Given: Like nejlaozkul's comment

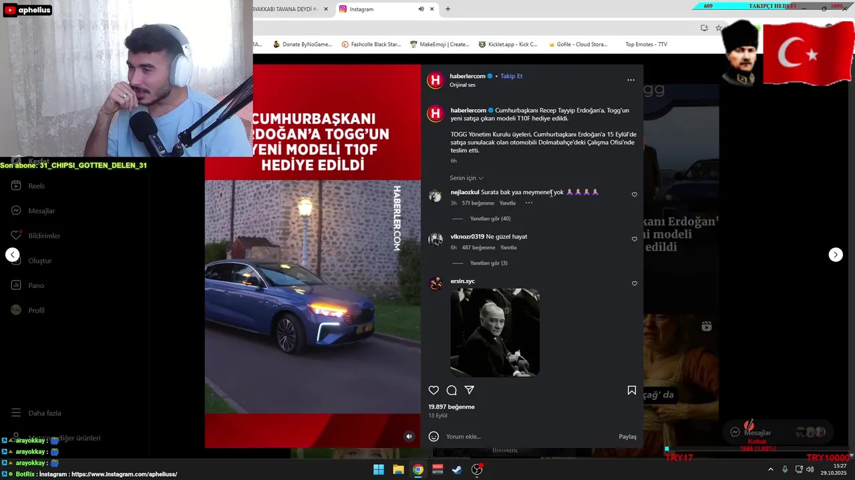Looking at the screenshot, I should point(635,195).
